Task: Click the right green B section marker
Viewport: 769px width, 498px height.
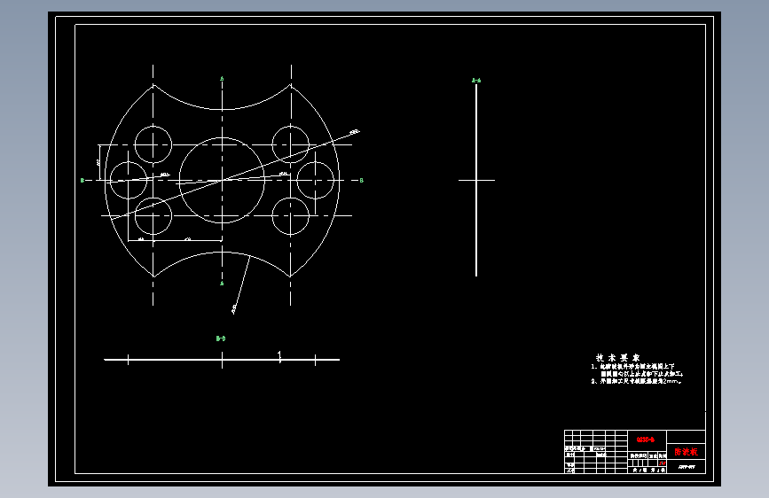Action: coord(362,181)
